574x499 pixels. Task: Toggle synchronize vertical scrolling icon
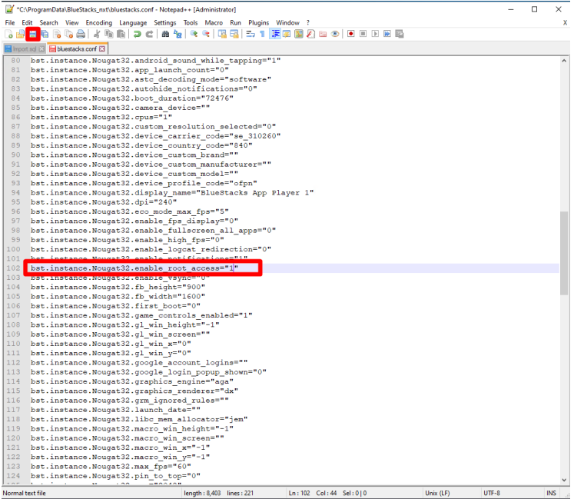(222, 34)
